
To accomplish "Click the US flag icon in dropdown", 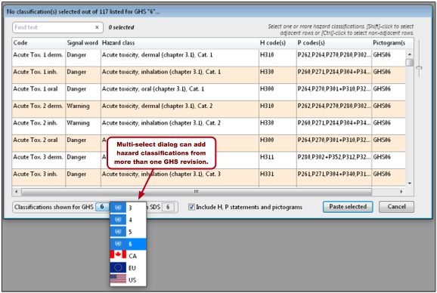I will (118, 279).
